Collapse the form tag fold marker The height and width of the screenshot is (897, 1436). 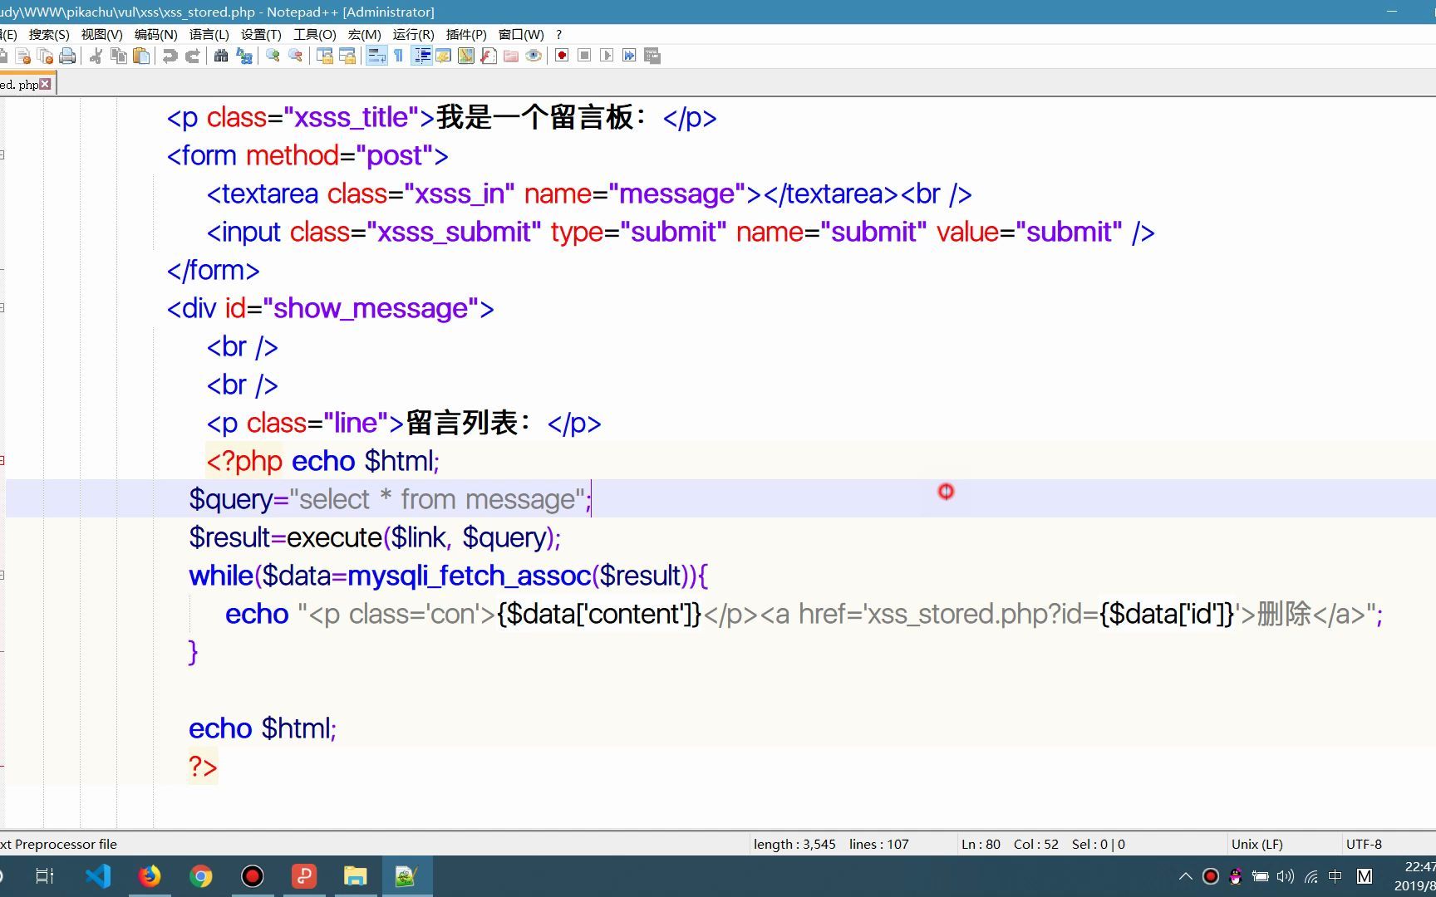click(x=2, y=154)
